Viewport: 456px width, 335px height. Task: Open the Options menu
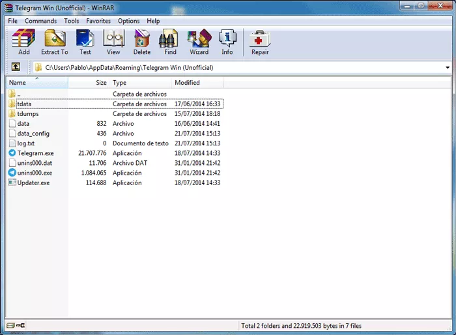pyautogui.click(x=128, y=21)
